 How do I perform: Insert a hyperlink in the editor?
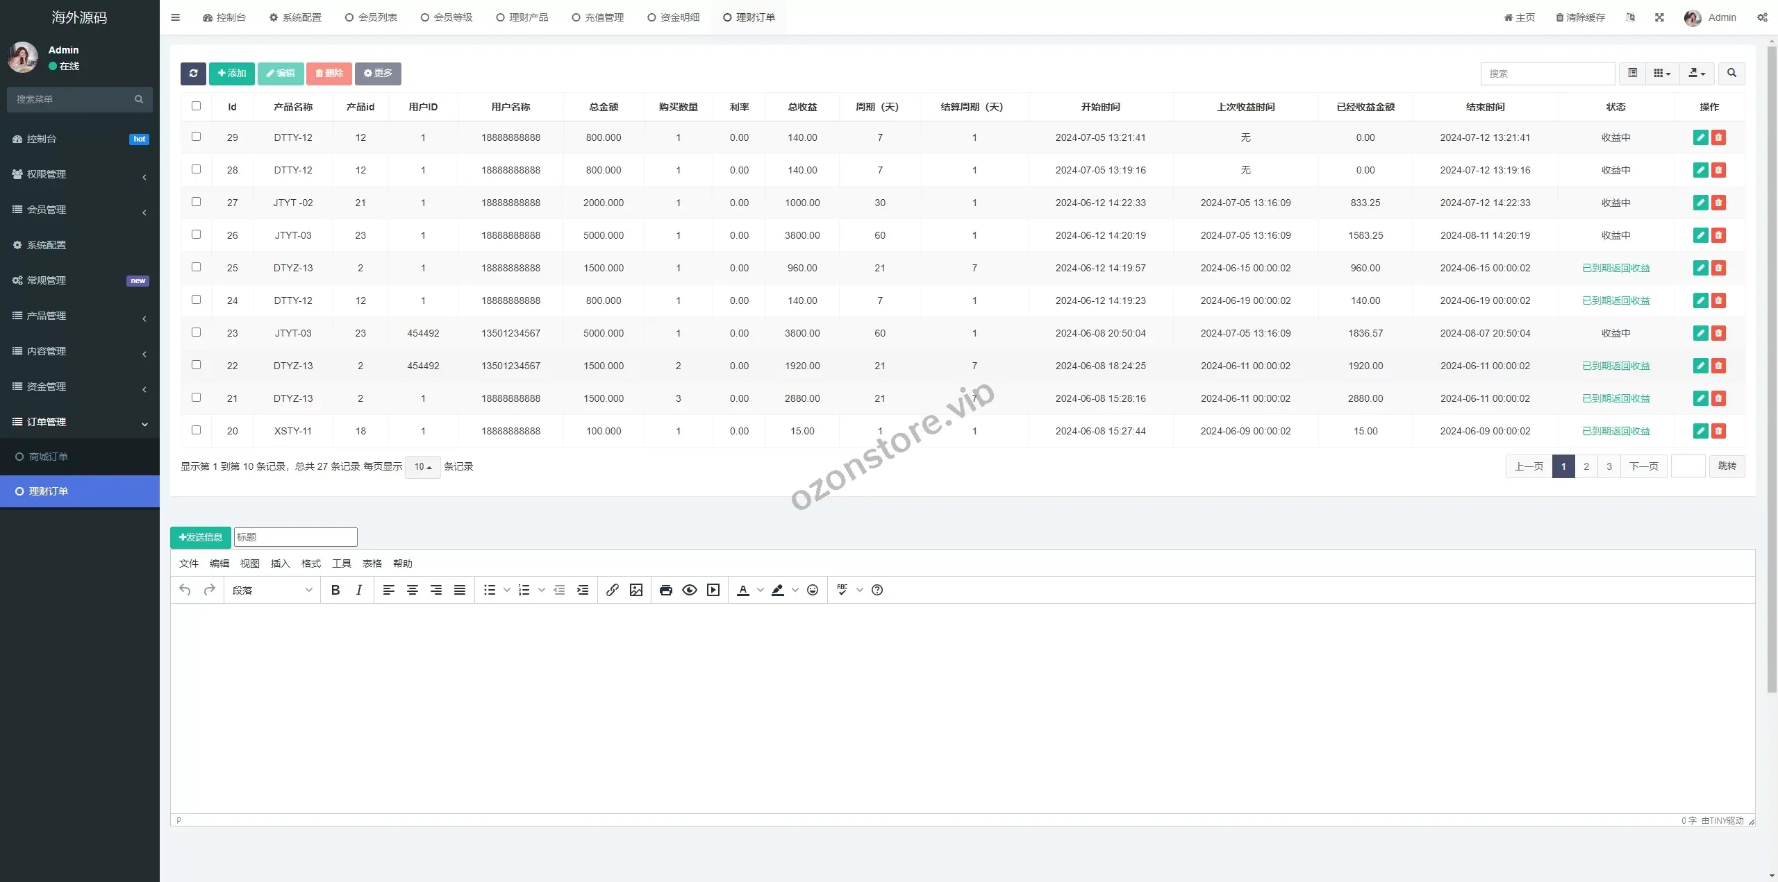coord(612,590)
